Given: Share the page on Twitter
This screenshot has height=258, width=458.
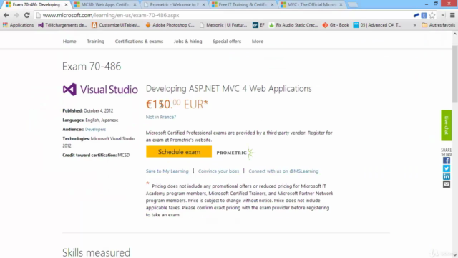Looking at the screenshot, I should pos(447,168).
